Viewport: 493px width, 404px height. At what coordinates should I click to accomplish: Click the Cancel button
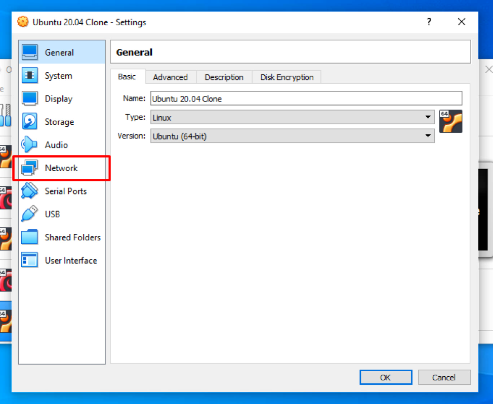click(444, 377)
